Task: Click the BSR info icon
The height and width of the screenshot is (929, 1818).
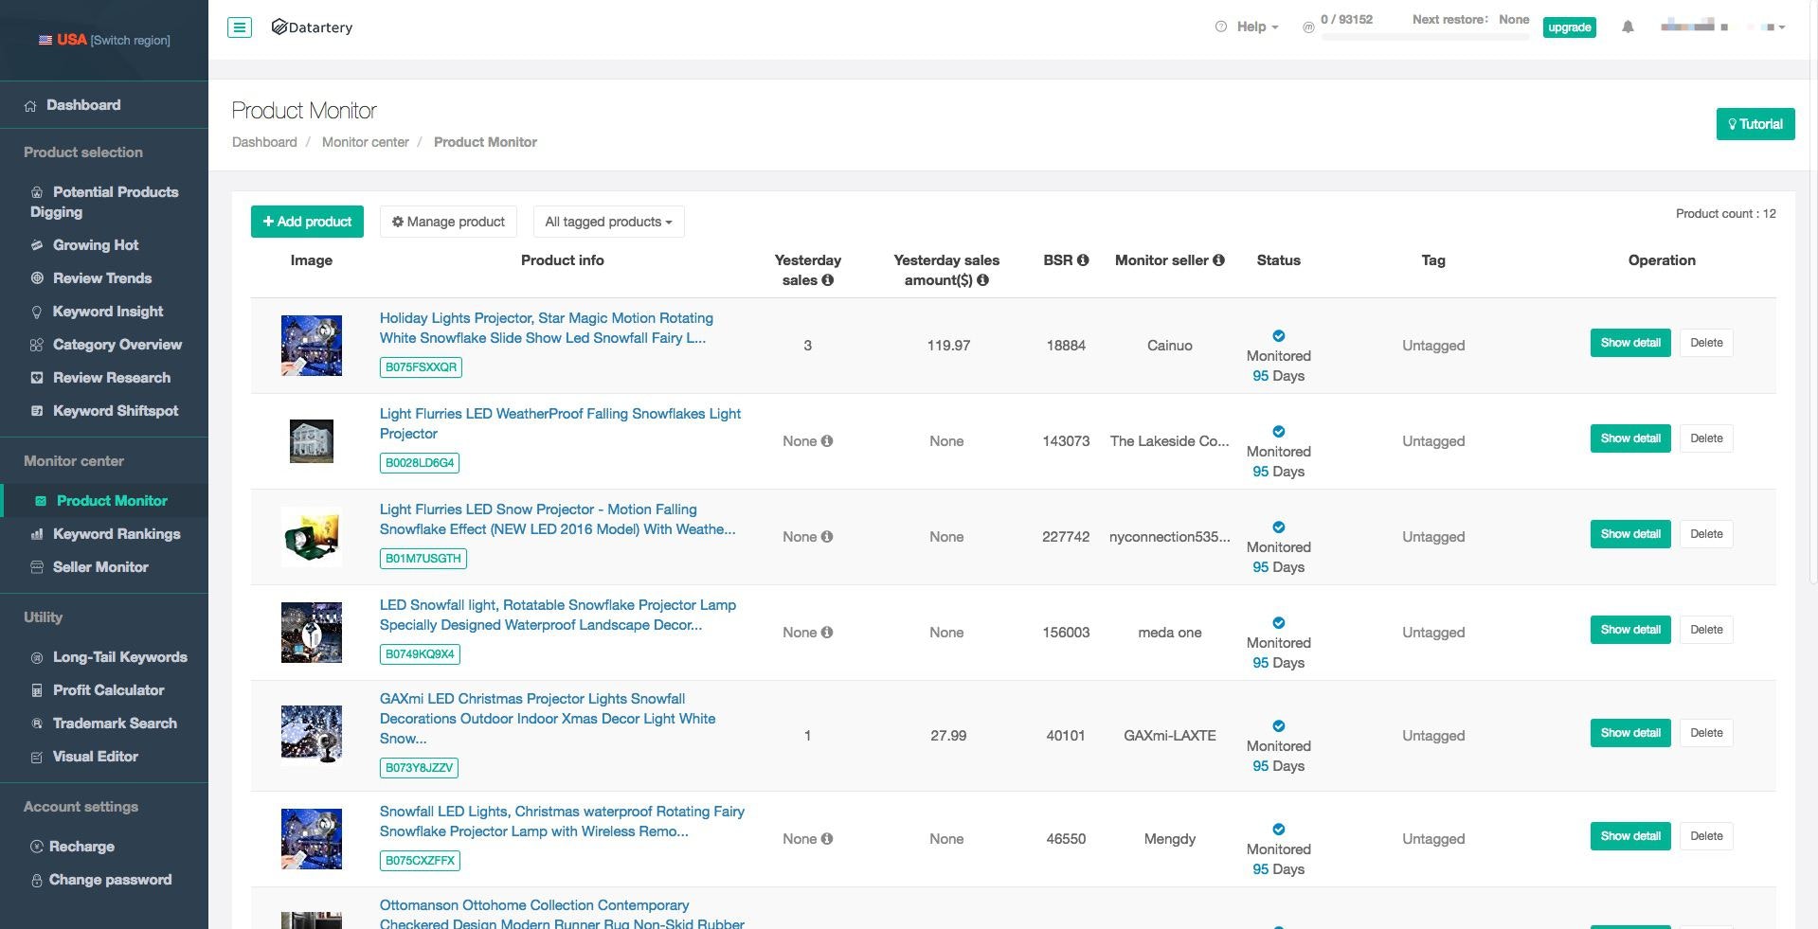Action: [1083, 260]
